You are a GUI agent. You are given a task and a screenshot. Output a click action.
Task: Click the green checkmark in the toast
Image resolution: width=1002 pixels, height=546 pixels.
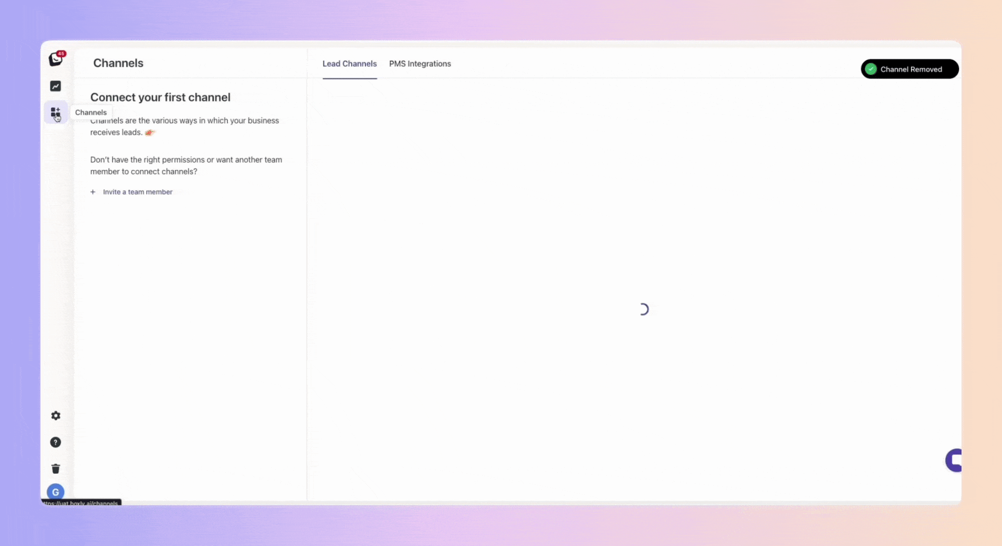coord(871,69)
